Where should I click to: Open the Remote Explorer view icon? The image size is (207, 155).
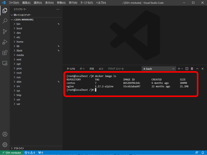pos(5,63)
